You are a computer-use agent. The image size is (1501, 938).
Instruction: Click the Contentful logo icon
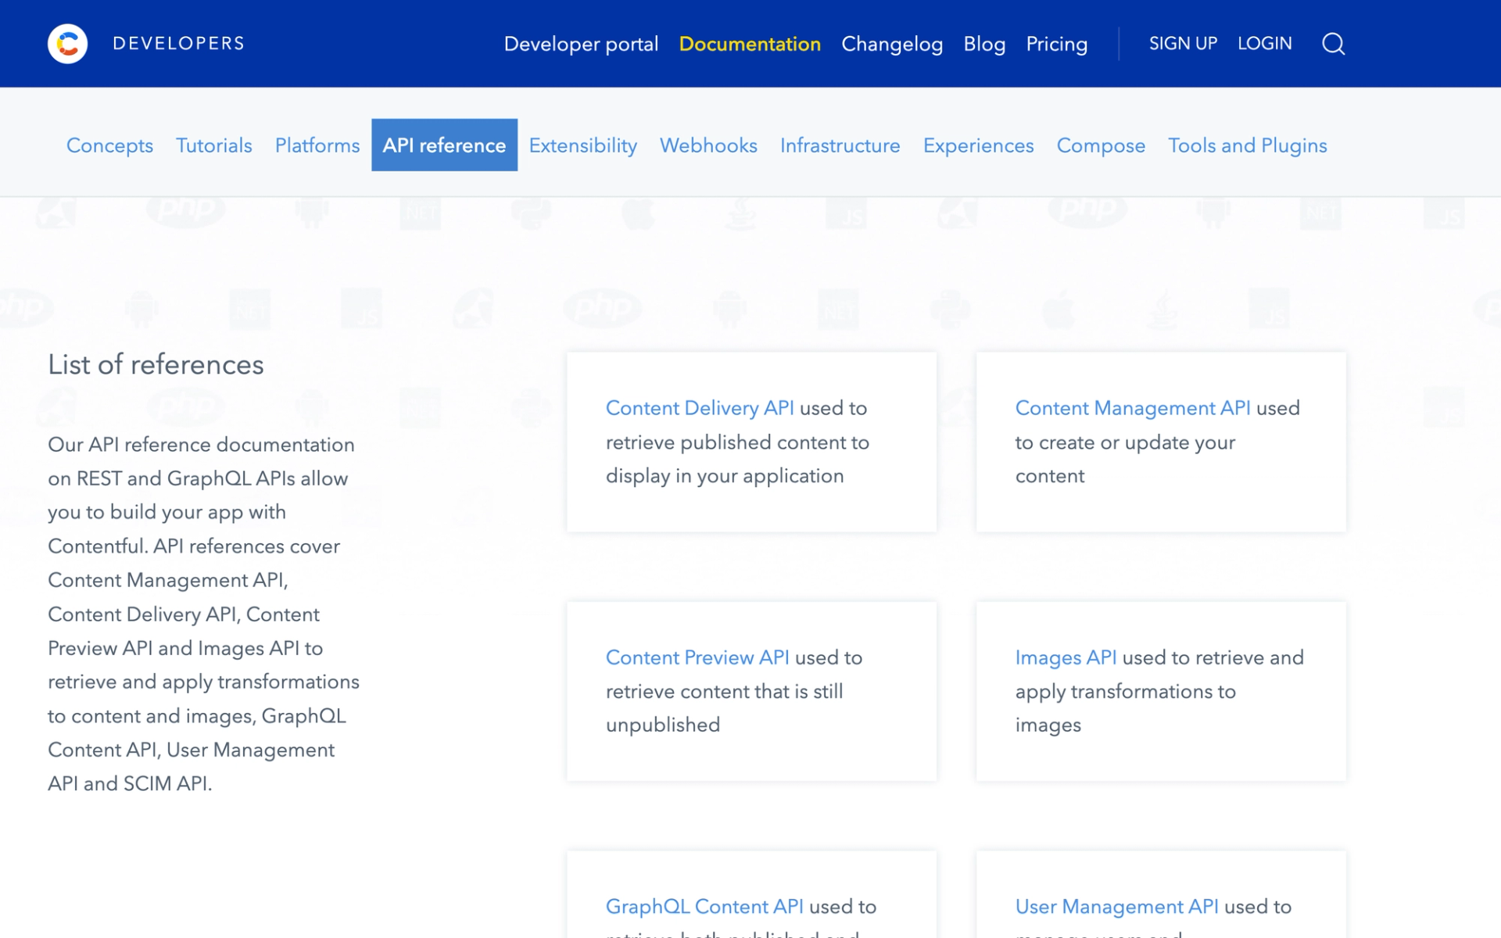[x=68, y=44]
